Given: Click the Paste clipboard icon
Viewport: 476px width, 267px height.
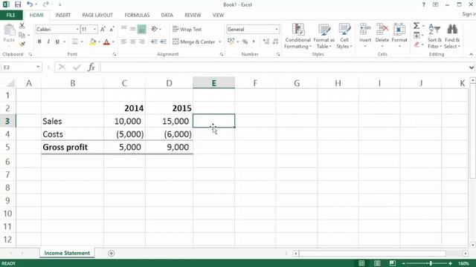Looking at the screenshot, I should 9,30.
